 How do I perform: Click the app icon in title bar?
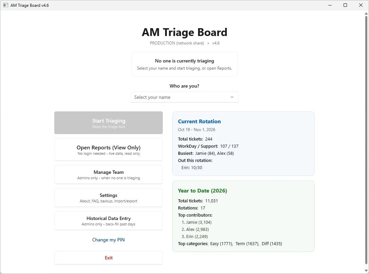coord(6,5)
